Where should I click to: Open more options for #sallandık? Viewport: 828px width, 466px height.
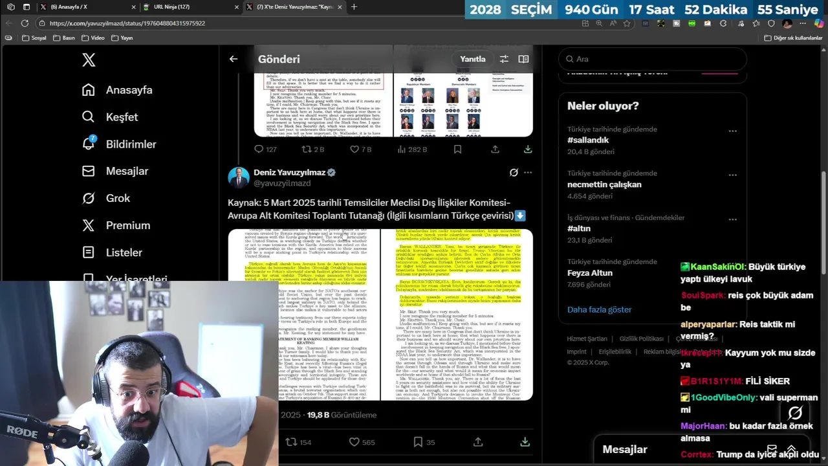pyautogui.click(x=732, y=131)
